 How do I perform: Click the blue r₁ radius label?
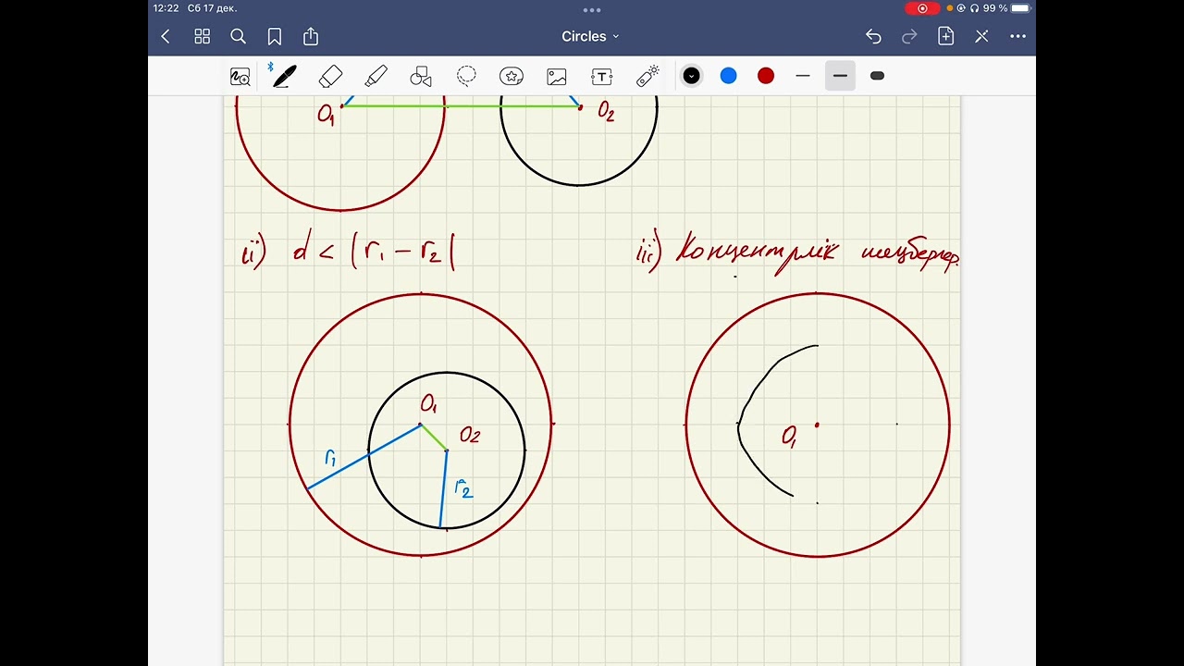point(330,457)
